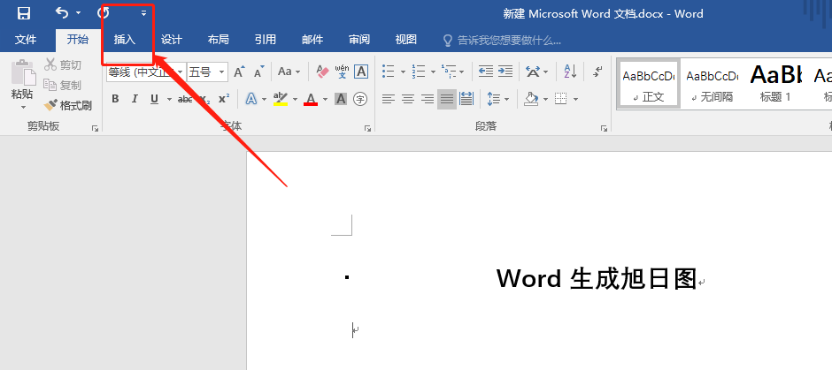832x370 pixels.
Task: Toggle bold formatting
Action: (x=115, y=99)
